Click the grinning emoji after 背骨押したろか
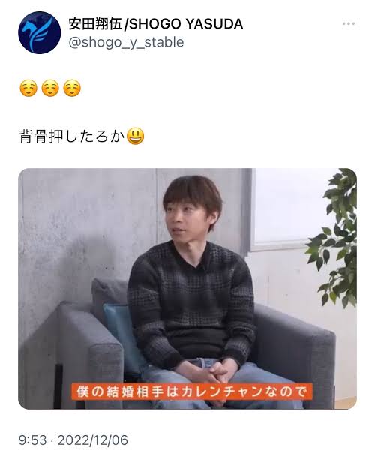Screen dimensions: 375x460 (135, 136)
